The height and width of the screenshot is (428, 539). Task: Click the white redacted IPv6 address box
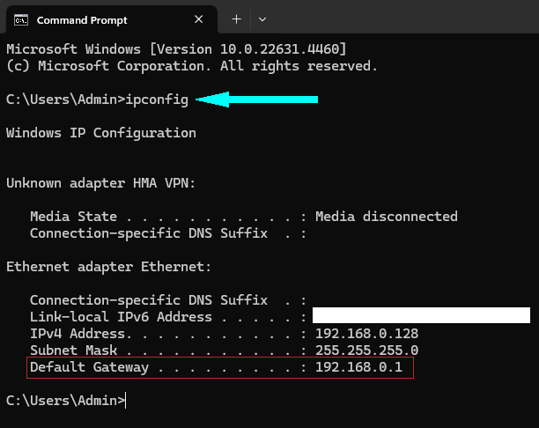pos(421,316)
